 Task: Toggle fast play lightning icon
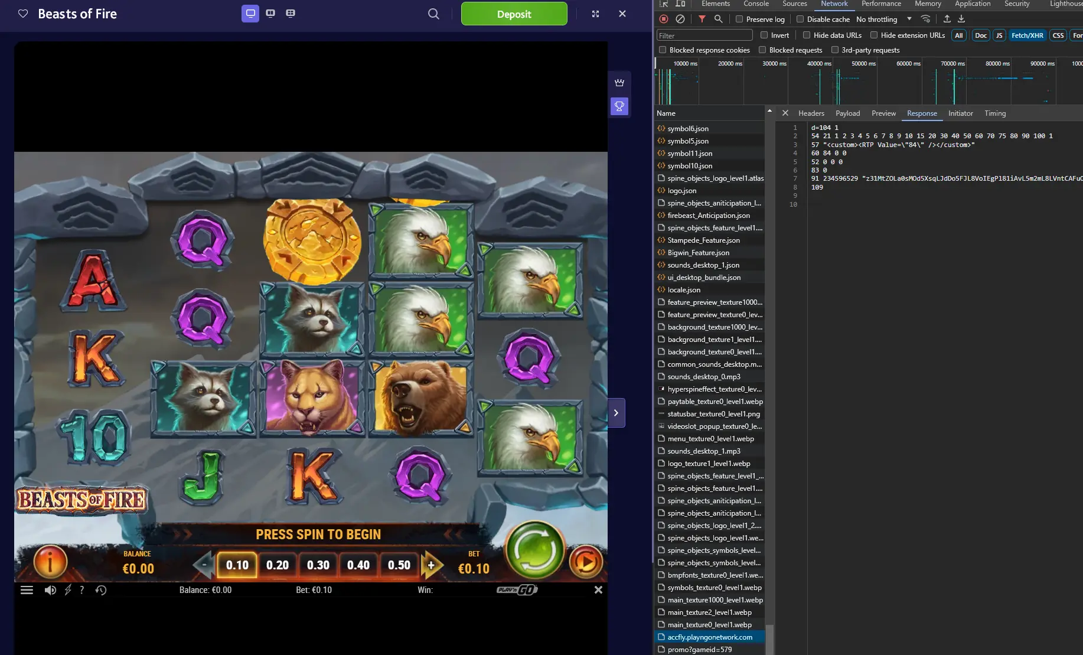(68, 590)
